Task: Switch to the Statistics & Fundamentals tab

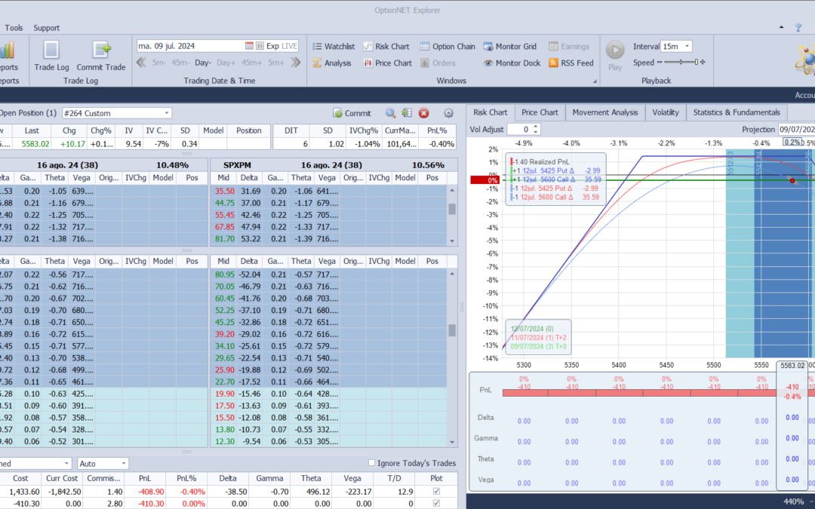Action: pos(737,112)
